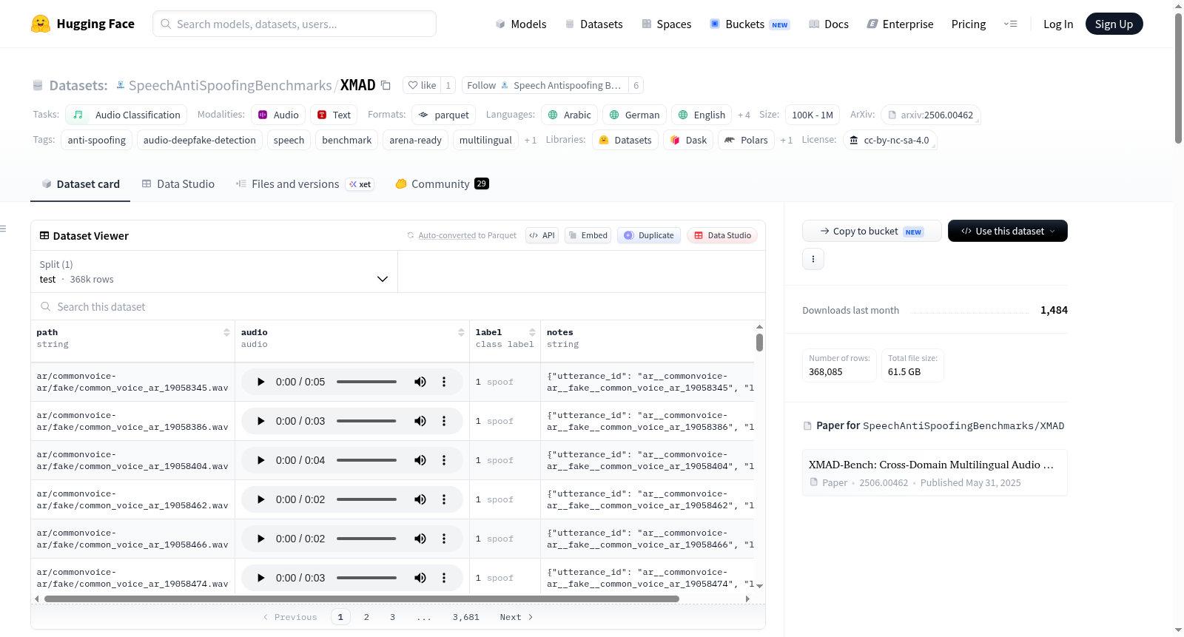Viewport: 1184px width, 637px height.
Task: Click the Copy to bucket button
Action: (x=872, y=231)
